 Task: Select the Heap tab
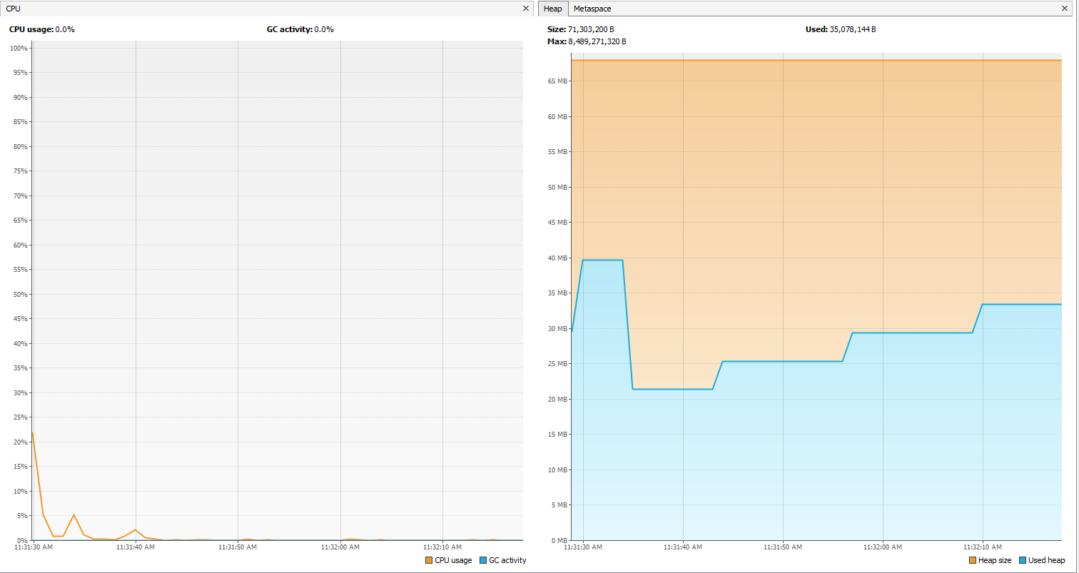[553, 9]
